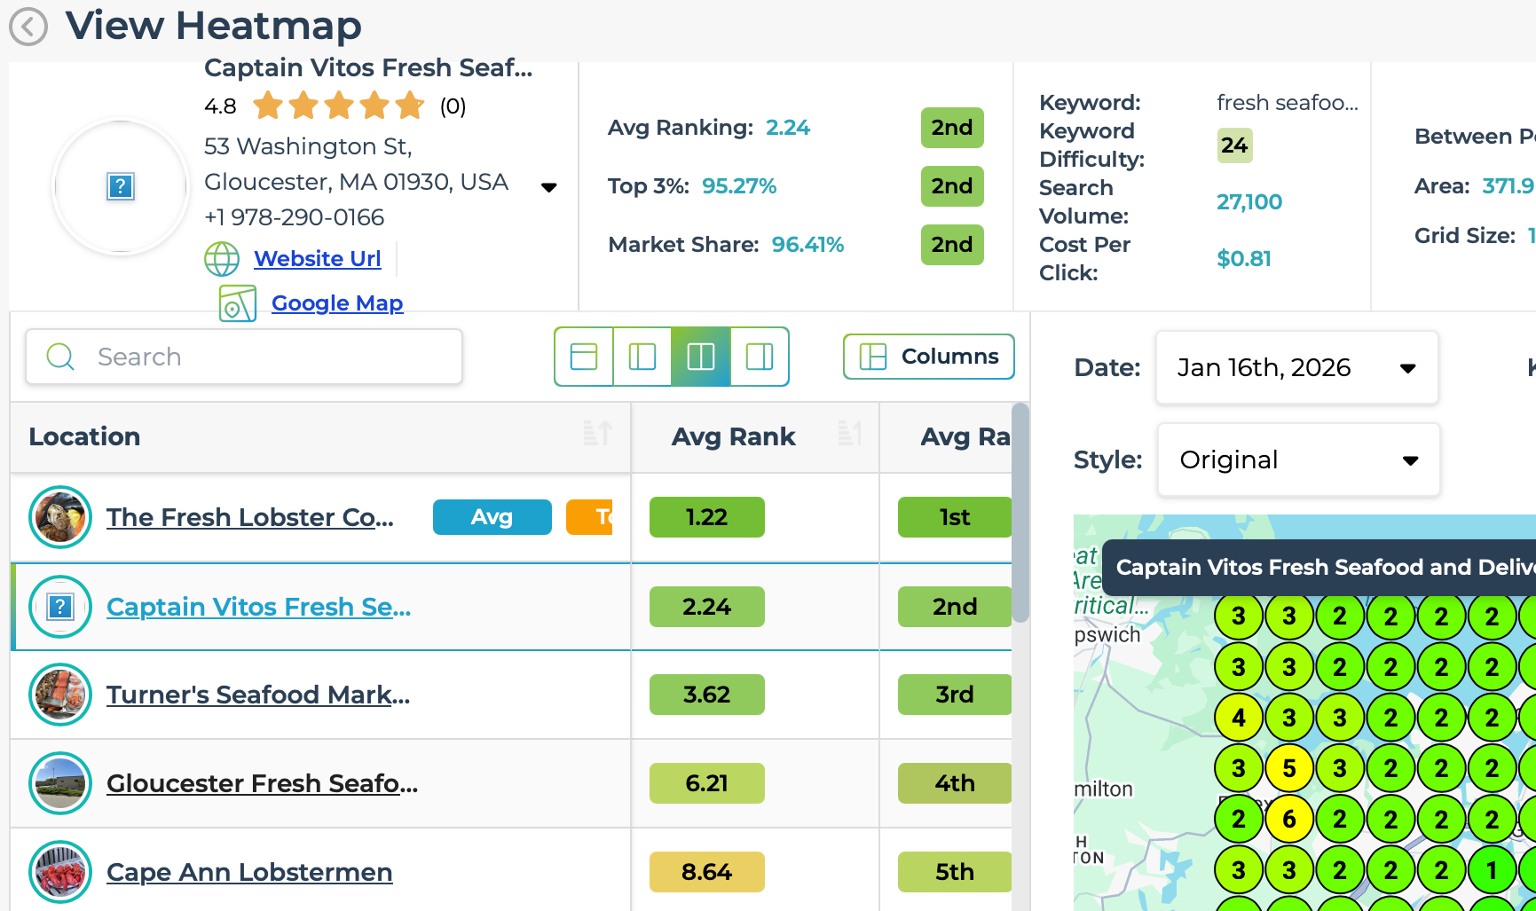Open Cape Ann Lobstermen link
Viewport: 1536px width, 911px height.
click(x=249, y=872)
